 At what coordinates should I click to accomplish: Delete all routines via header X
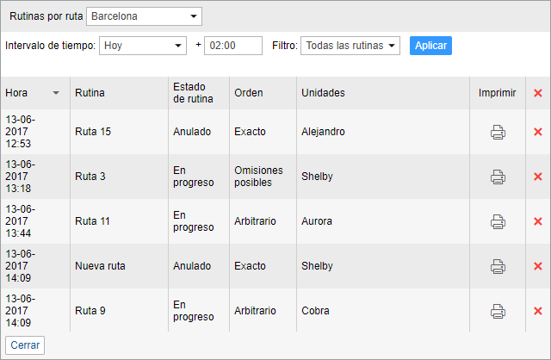point(538,93)
